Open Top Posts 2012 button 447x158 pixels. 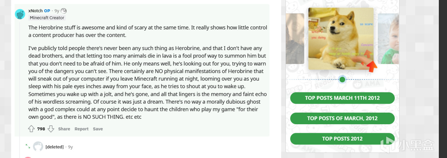(342, 139)
